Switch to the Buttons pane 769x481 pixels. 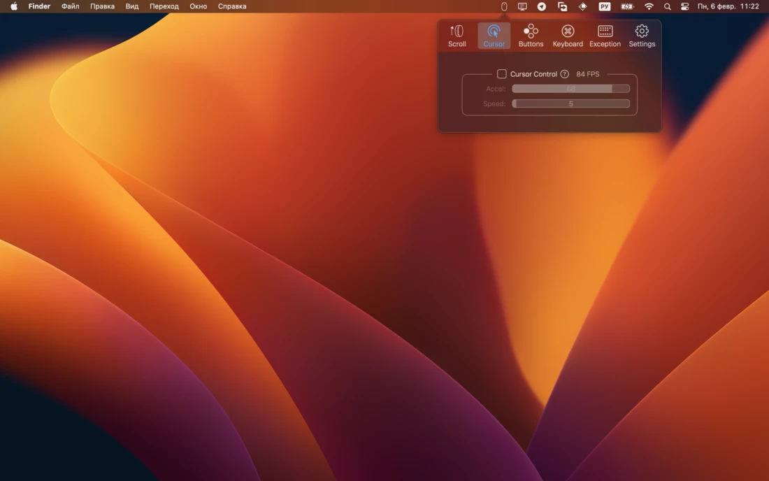(x=531, y=36)
